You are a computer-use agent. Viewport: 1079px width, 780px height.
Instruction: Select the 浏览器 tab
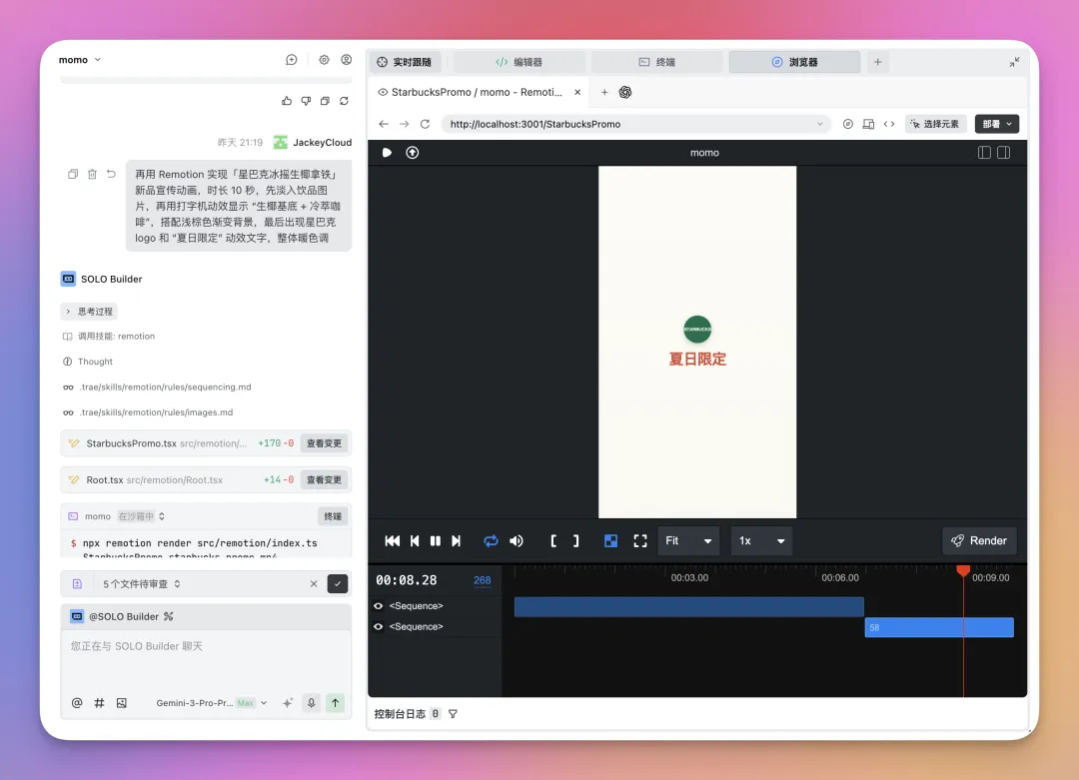795,62
